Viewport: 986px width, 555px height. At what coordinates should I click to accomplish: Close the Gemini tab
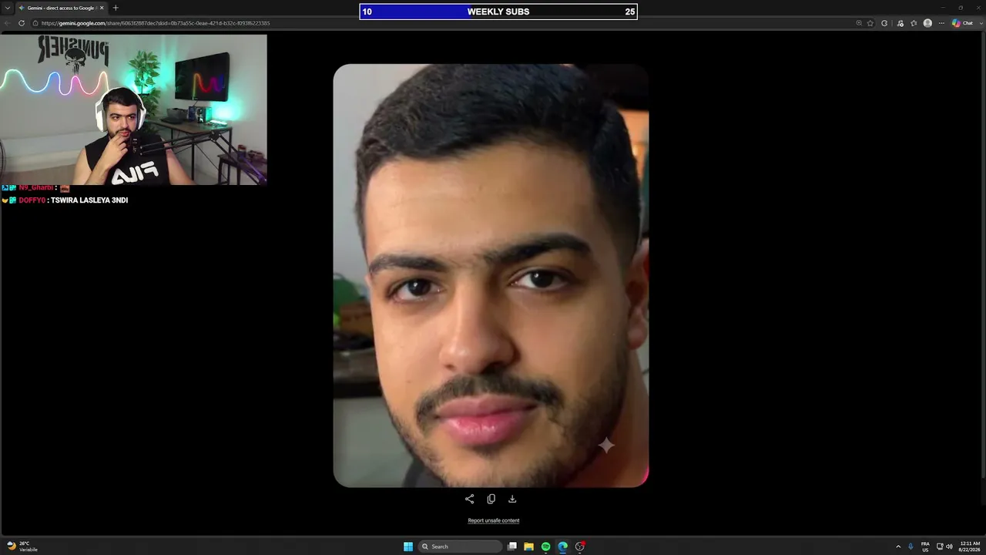pyautogui.click(x=102, y=8)
